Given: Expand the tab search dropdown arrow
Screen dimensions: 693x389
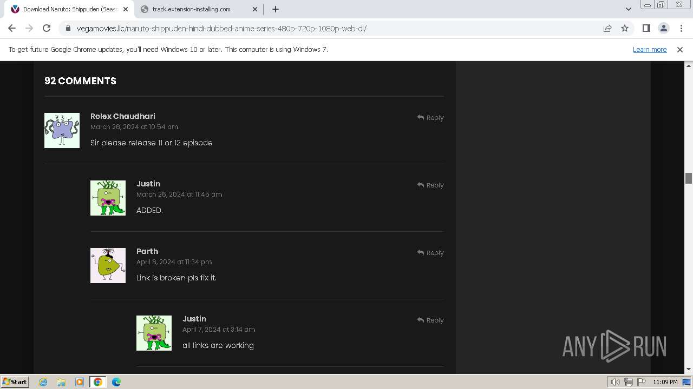Looking at the screenshot, I should (628, 9).
